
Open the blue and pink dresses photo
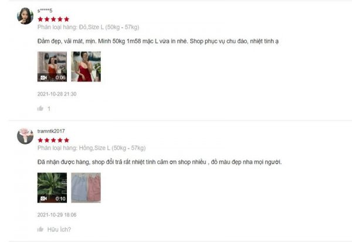pos(86,187)
